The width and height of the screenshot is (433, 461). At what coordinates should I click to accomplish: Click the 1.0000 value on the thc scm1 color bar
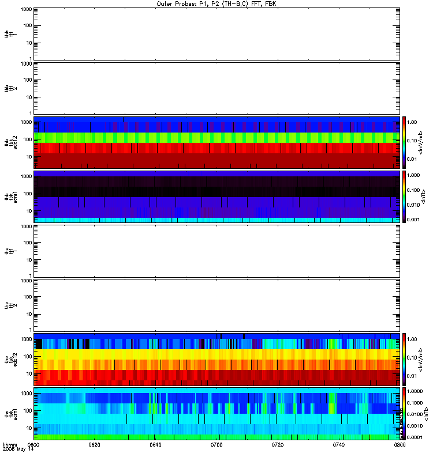pos(415,391)
